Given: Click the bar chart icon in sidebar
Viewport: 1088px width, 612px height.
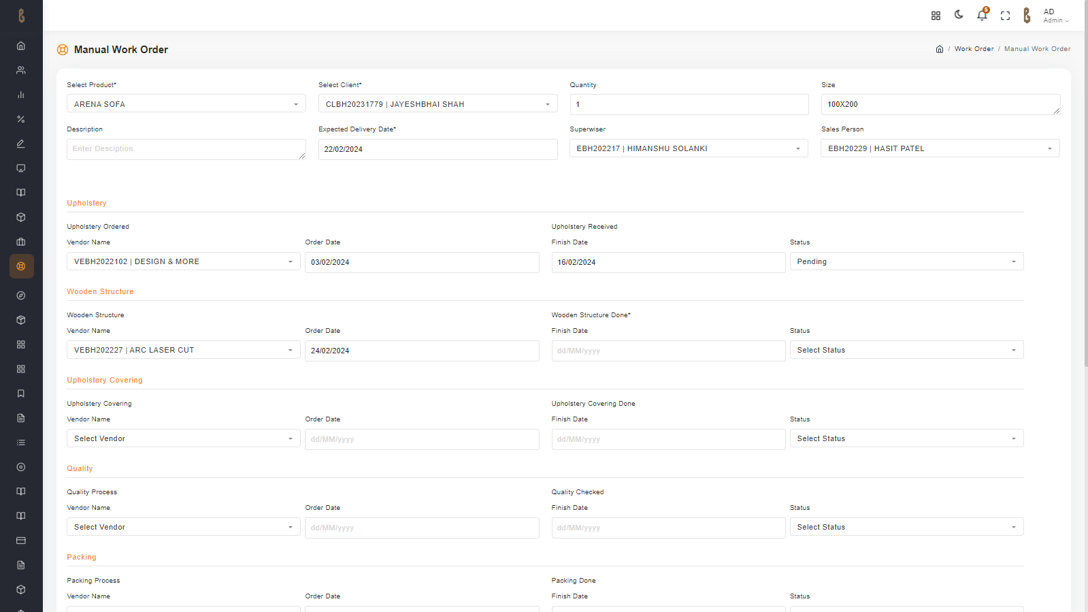Looking at the screenshot, I should tap(21, 95).
